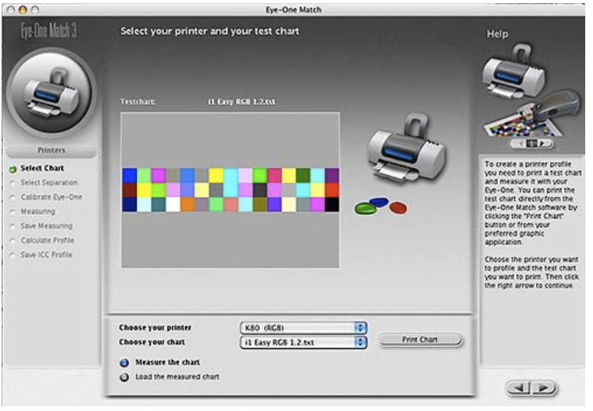
Task: Click the 'i1 Easy RGB 1.2.txt' testchart name above preview
Action: 242,101
